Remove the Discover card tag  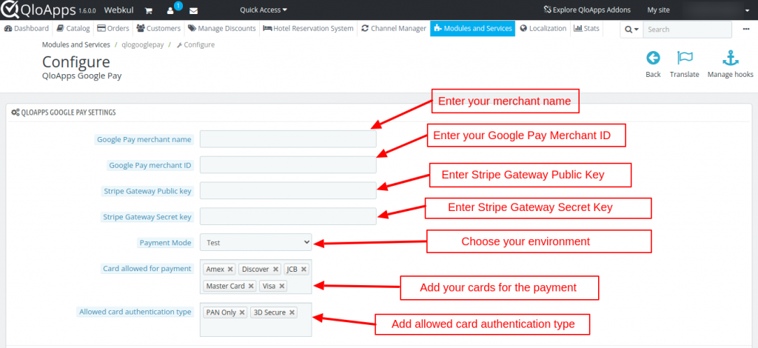pos(275,270)
